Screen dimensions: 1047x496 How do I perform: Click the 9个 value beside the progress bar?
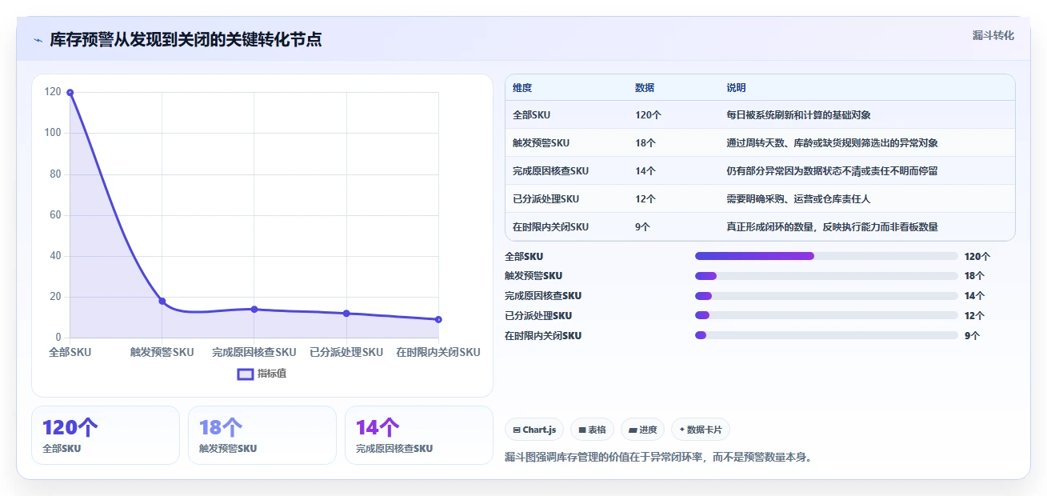[x=972, y=336]
